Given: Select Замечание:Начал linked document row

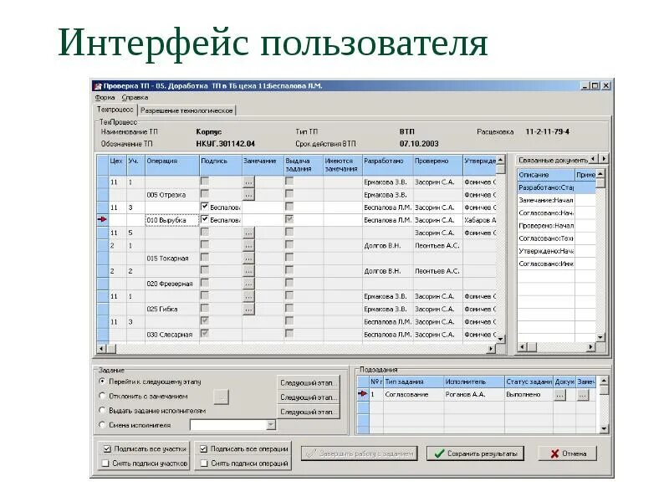Looking at the screenshot, I should (546, 200).
